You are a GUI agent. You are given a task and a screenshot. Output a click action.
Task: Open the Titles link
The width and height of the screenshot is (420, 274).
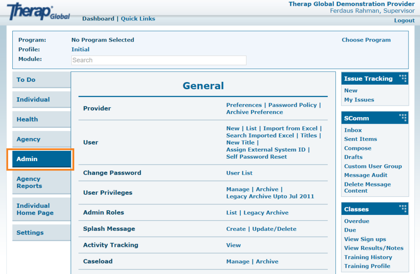(x=308, y=136)
